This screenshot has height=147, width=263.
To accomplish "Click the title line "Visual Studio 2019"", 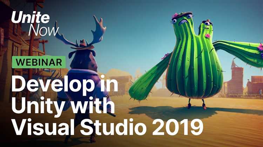I will (107, 127).
